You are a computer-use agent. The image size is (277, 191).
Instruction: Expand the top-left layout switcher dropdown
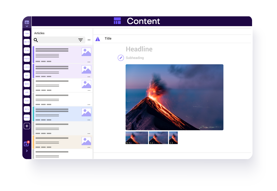tap(27, 24)
